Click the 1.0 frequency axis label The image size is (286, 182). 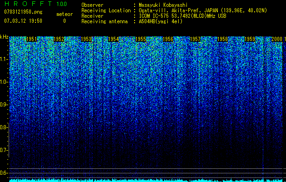coord(4,82)
